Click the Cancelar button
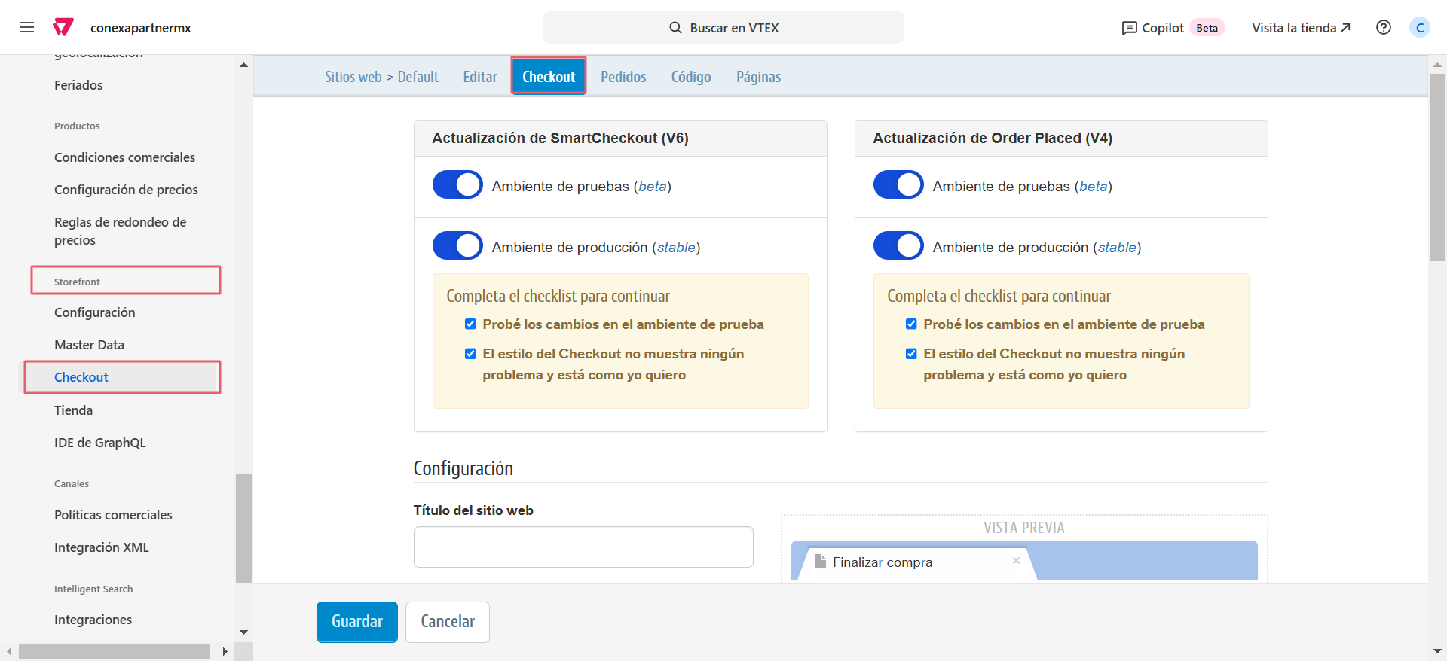Viewport: 1447px width, 661px height. 448,622
